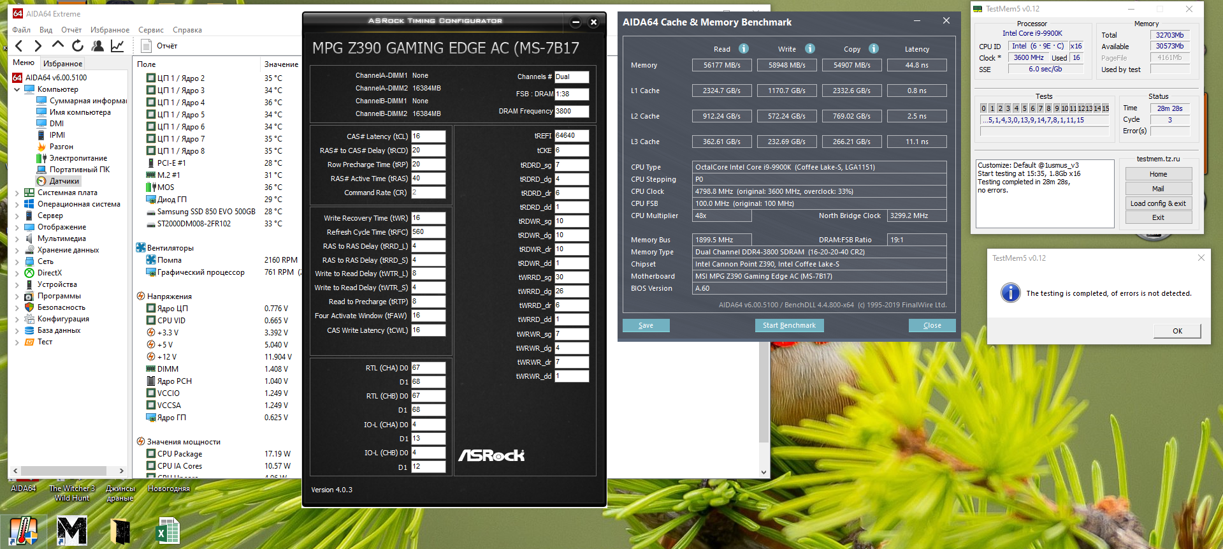Screen dimensions: 1223x549
Task: Click the CAS# Latency (tCL) value field
Action: pos(428,136)
